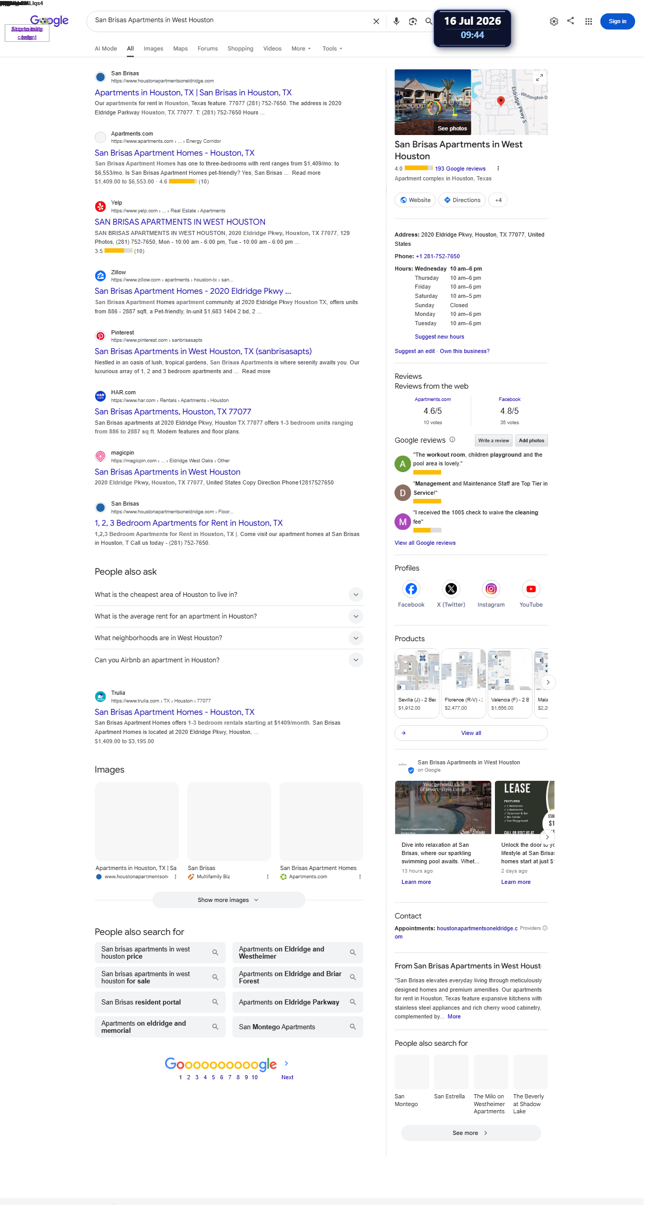Click the Directions button
The image size is (651, 1205).
click(x=462, y=200)
